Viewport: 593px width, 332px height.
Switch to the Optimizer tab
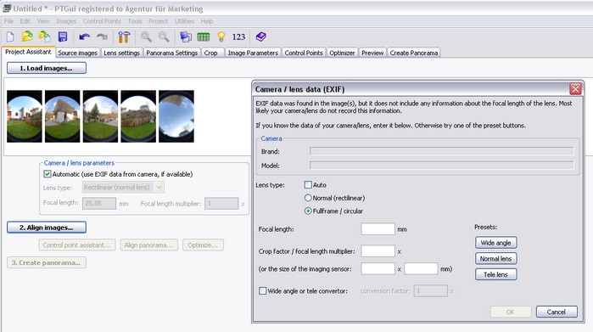(x=342, y=53)
